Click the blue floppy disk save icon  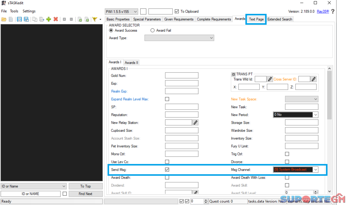(19, 19)
